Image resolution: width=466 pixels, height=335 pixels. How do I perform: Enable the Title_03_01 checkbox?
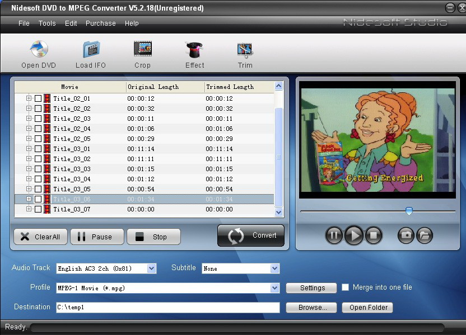pyautogui.click(x=38, y=149)
